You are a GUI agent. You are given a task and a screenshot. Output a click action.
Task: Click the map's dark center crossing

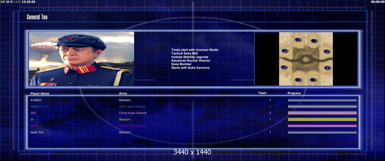(305, 59)
